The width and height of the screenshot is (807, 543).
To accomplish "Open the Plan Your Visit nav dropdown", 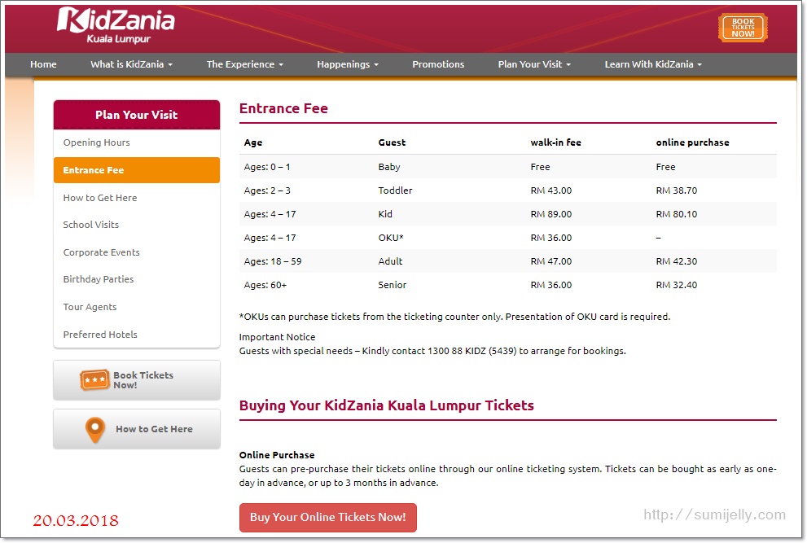I will coord(534,64).
